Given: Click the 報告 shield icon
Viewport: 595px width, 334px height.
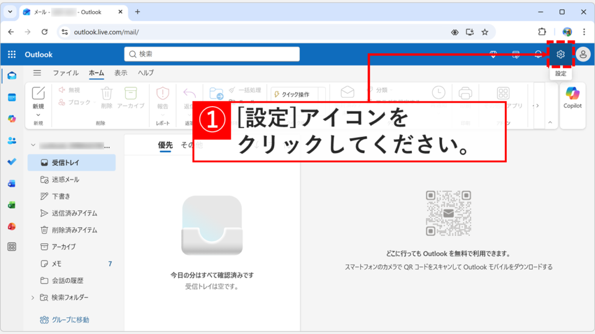Looking at the screenshot, I should point(162,92).
